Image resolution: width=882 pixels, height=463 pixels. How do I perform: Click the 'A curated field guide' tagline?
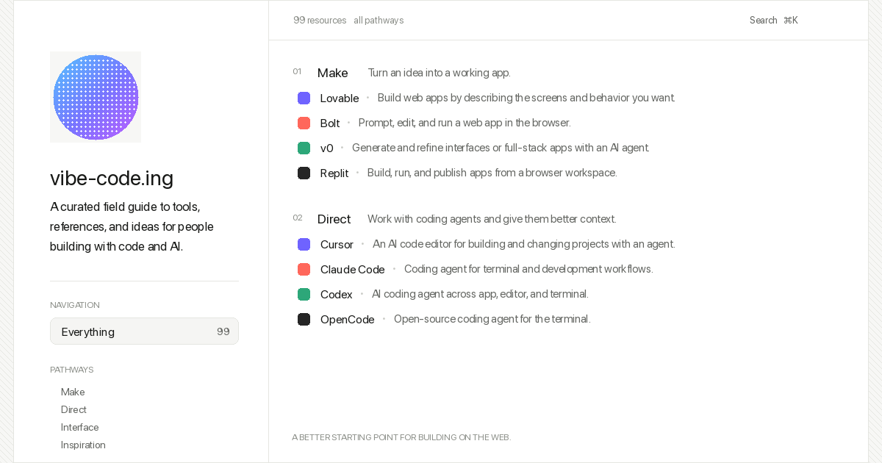point(132,226)
